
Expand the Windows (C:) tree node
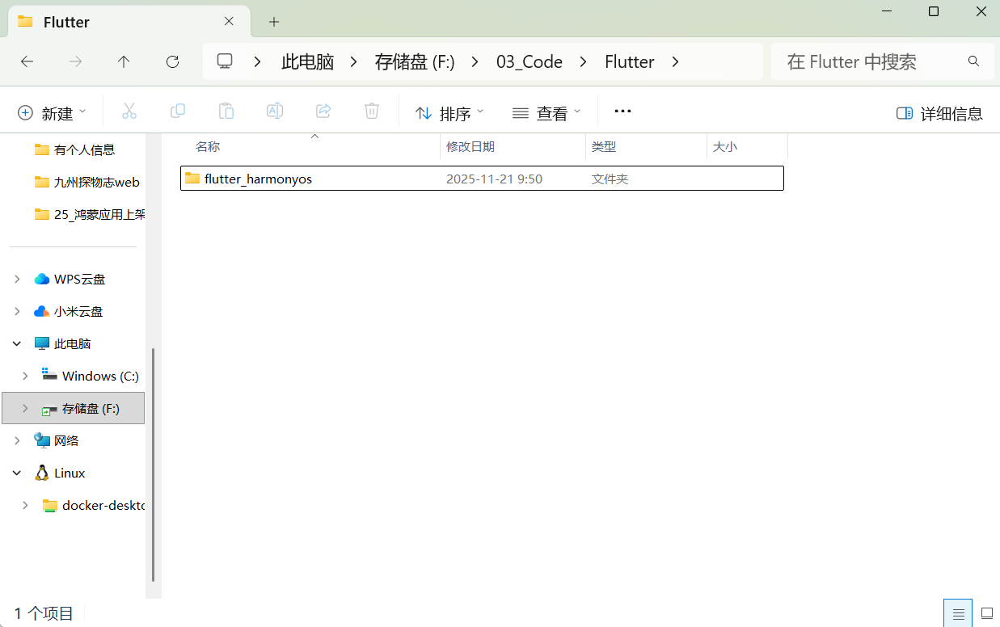tap(26, 376)
